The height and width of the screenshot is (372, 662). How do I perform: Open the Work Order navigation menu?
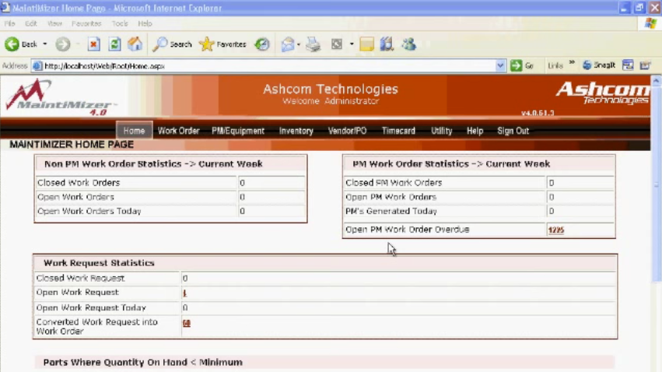179,131
